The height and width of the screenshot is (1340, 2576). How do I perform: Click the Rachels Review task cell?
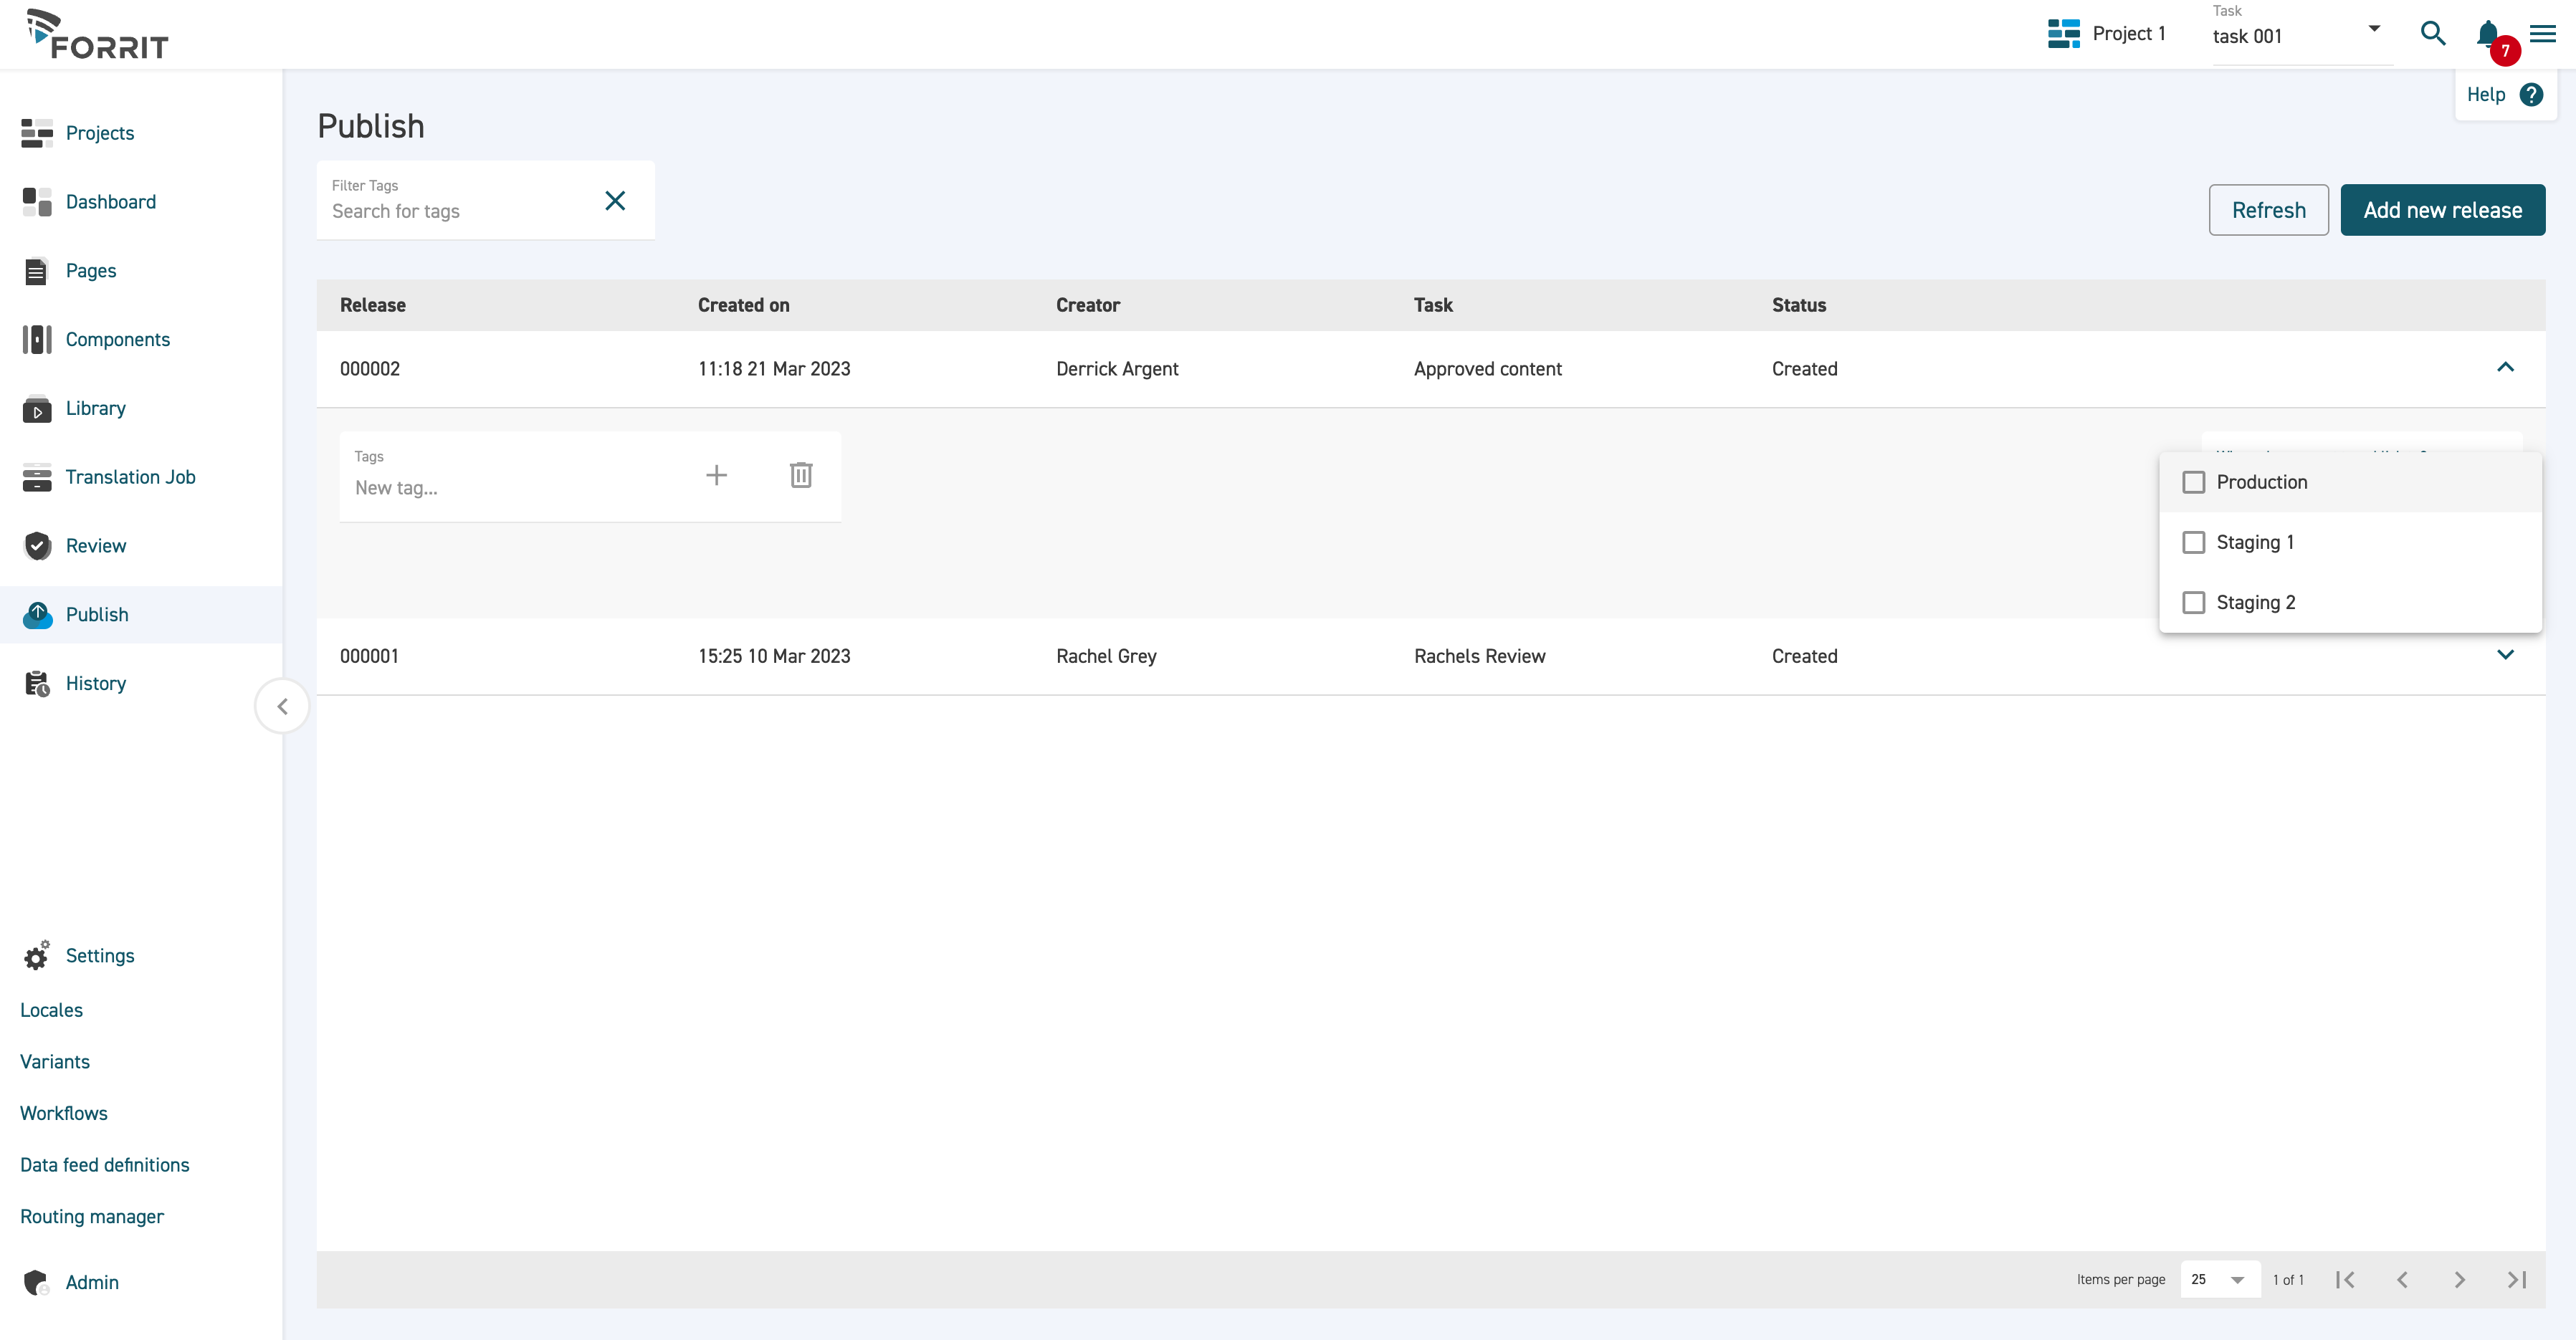click(1479, 657)
